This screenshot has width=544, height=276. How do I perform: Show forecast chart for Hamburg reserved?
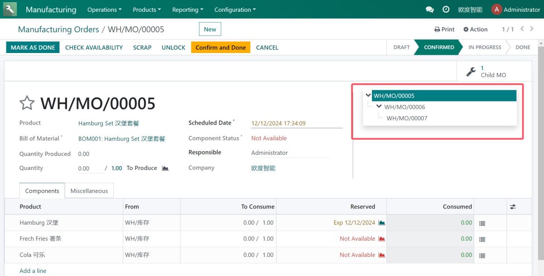pyautogui.click(x=382, y=223)
